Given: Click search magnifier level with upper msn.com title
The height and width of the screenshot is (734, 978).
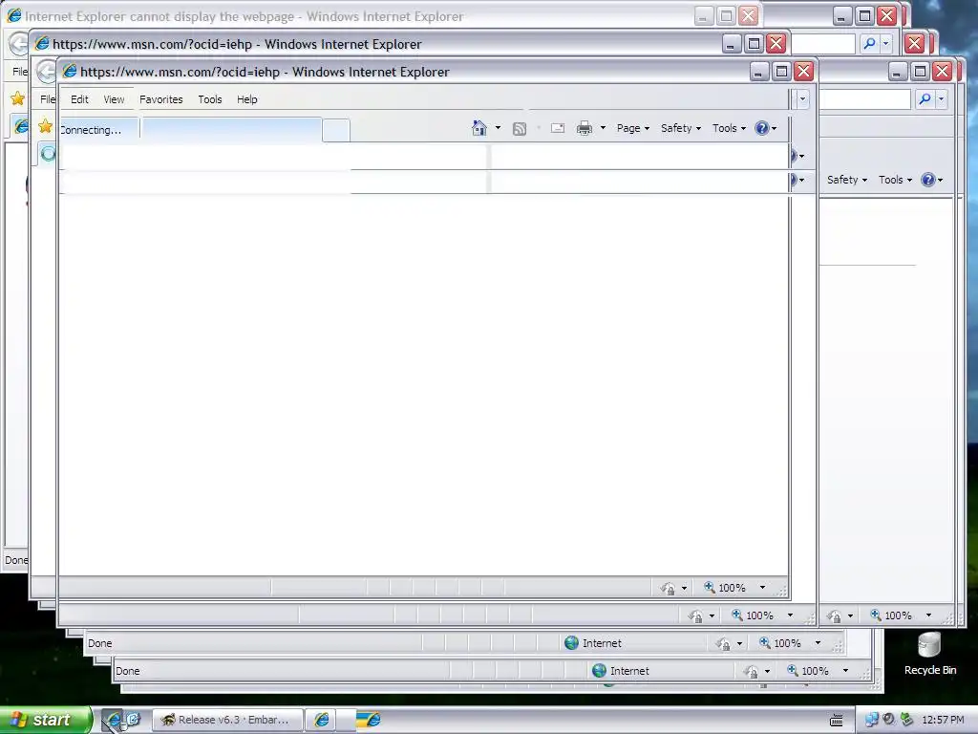Looking at the screenshot, I should coord(869,44).
